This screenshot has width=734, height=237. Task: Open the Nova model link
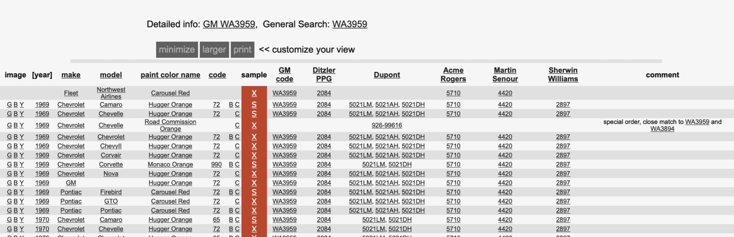click(x=111, y=174)
